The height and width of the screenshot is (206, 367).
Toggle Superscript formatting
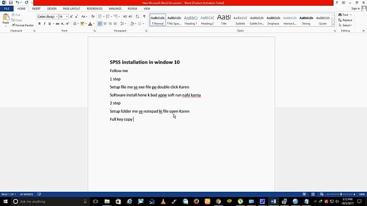(x=68, y=23)
